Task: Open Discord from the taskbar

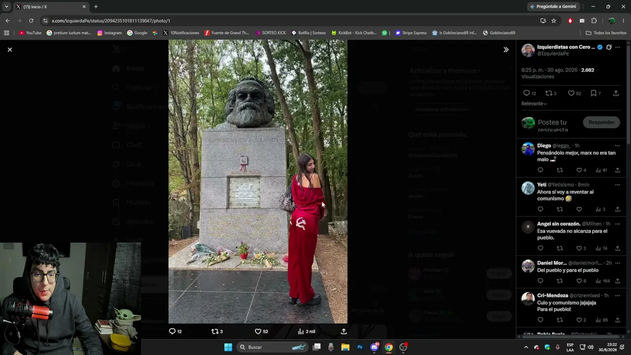Action: 374,347
